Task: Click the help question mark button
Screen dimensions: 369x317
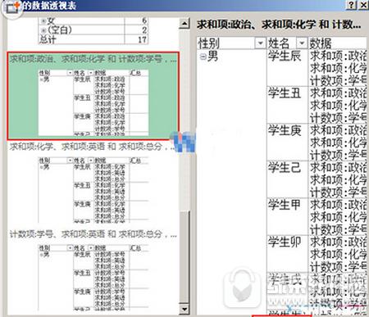Action: pyautogui.click(x=352, y=5)
